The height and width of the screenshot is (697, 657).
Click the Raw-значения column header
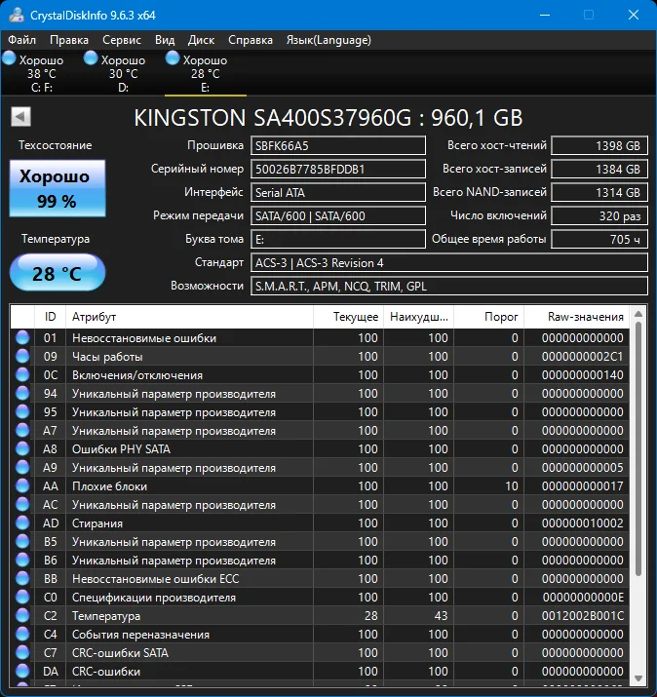pyautogui.click(x=577, y=317)
